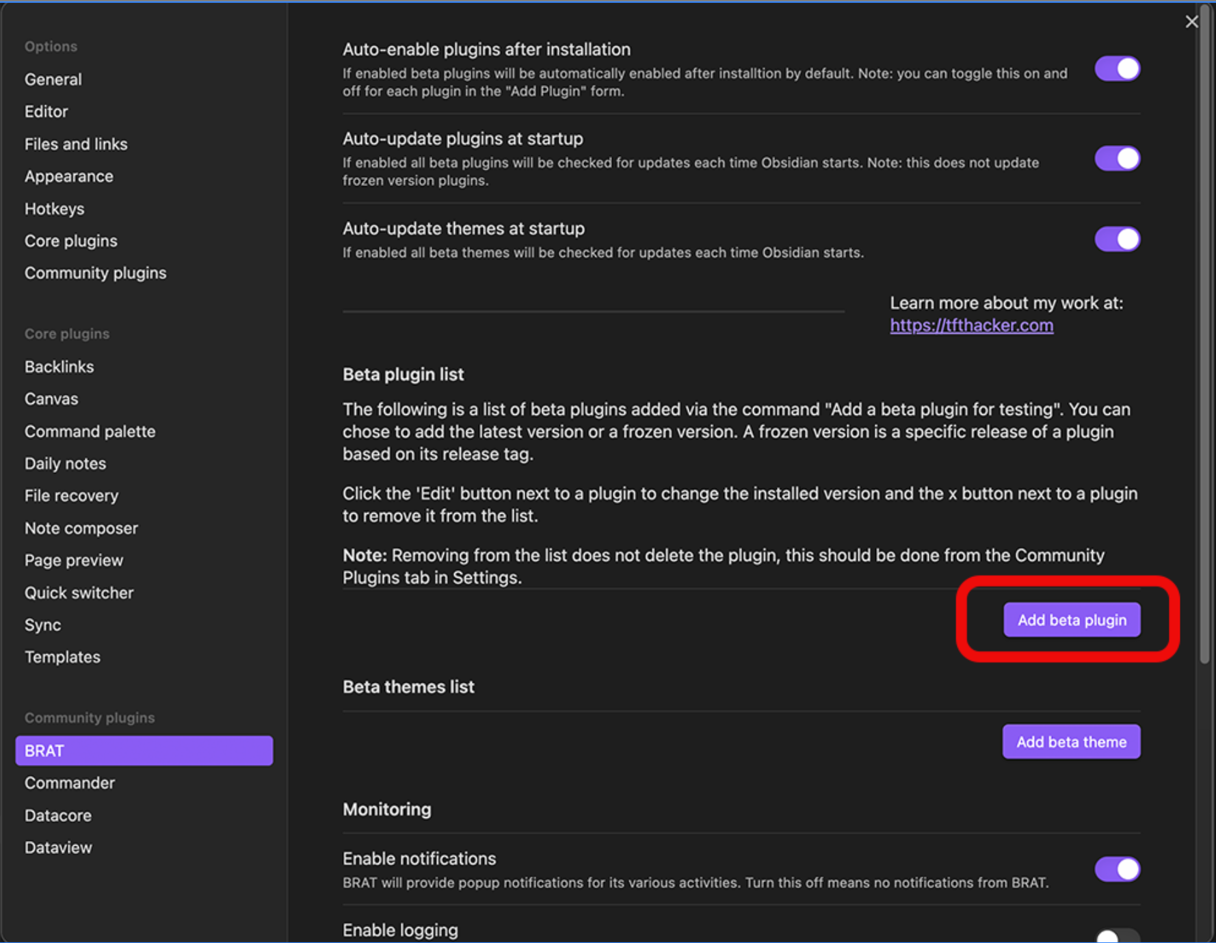Click the 'Beta themes list' heading
This screenshot has height=943, width=1216.
[x=408, y=687]
